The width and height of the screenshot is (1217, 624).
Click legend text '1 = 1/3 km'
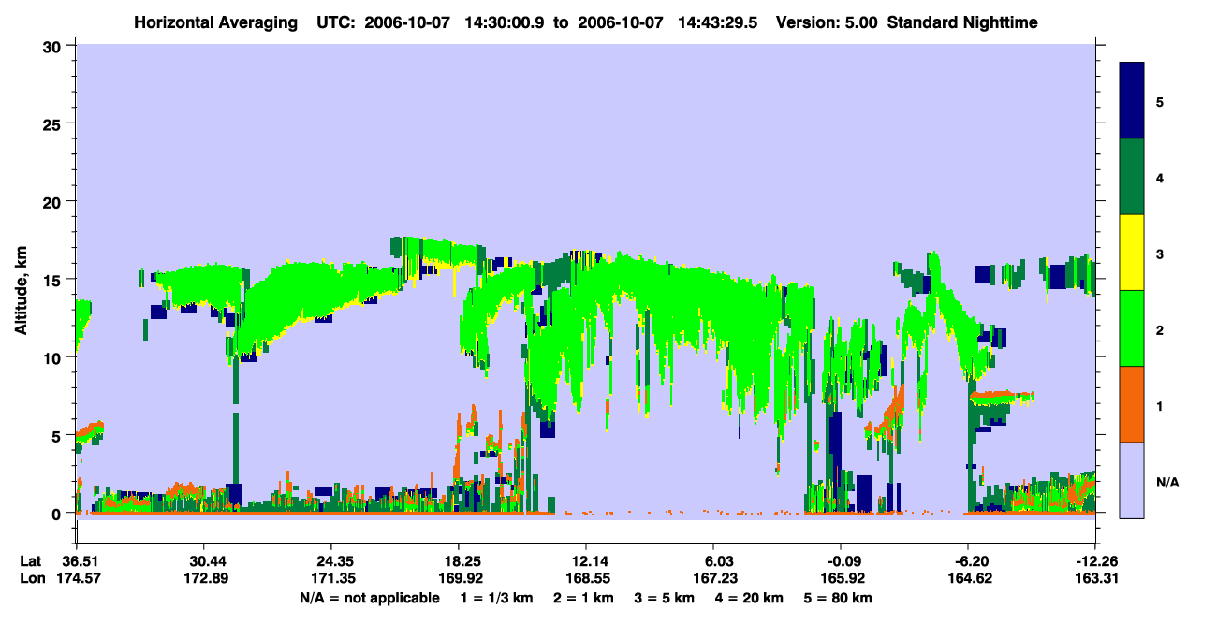point(494,597)
